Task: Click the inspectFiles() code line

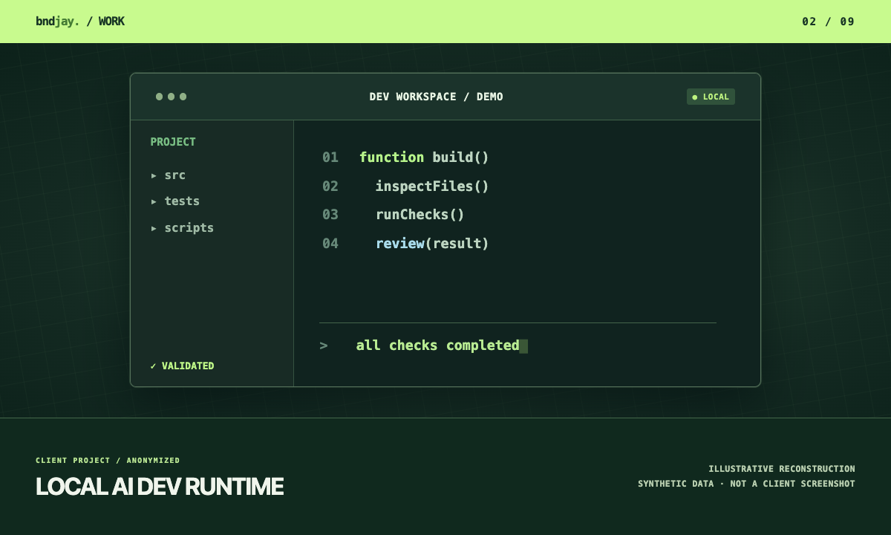Action: [x=433, y=187]
